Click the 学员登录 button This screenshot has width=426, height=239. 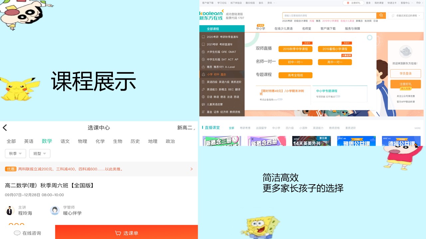[x=406, y=73]
